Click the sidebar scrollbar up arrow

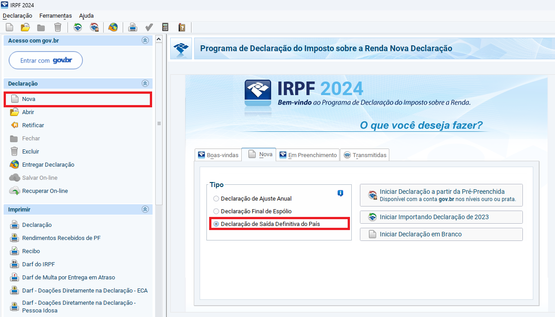click(x=159, y=39)
